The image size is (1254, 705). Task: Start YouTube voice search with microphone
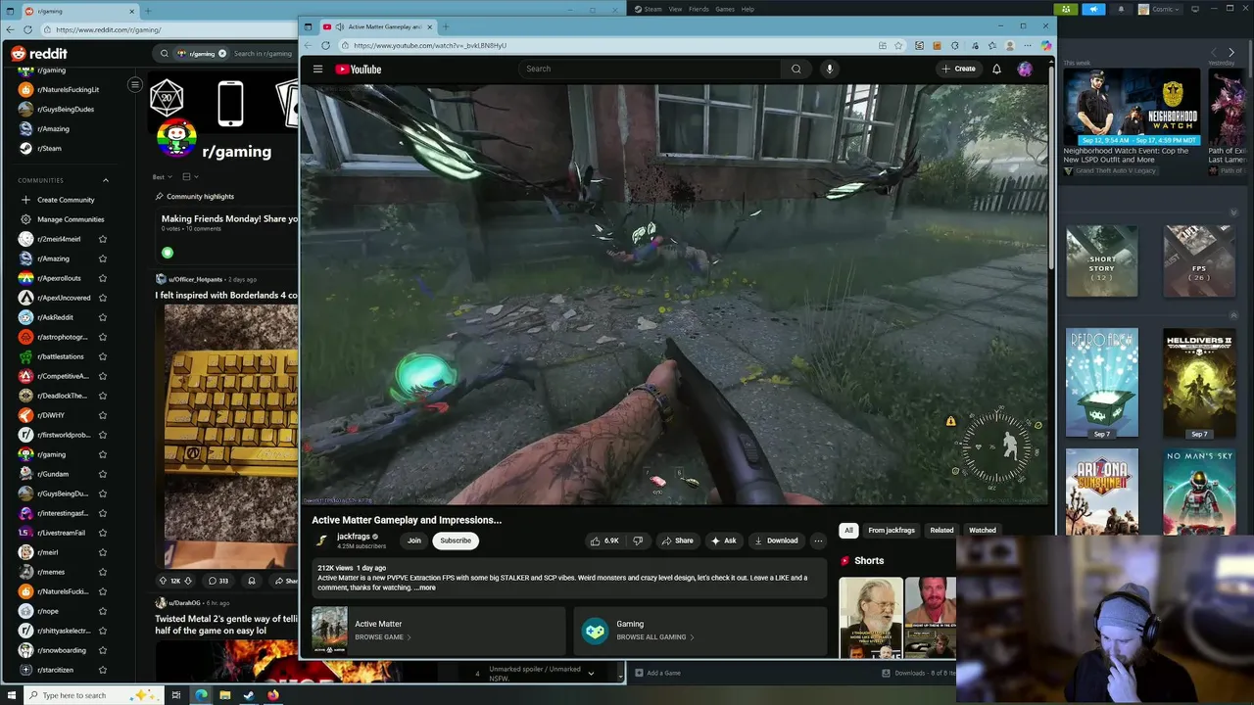click(829, 69)
